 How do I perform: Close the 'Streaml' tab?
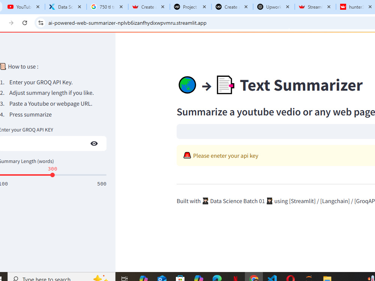pyautogui.click(x=329, y=7)
